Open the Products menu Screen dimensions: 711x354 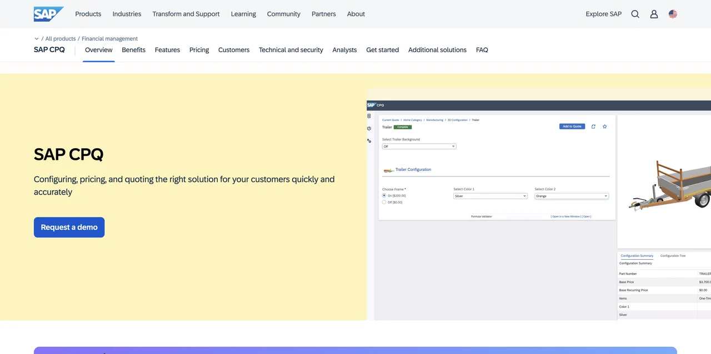pos(88,14)
